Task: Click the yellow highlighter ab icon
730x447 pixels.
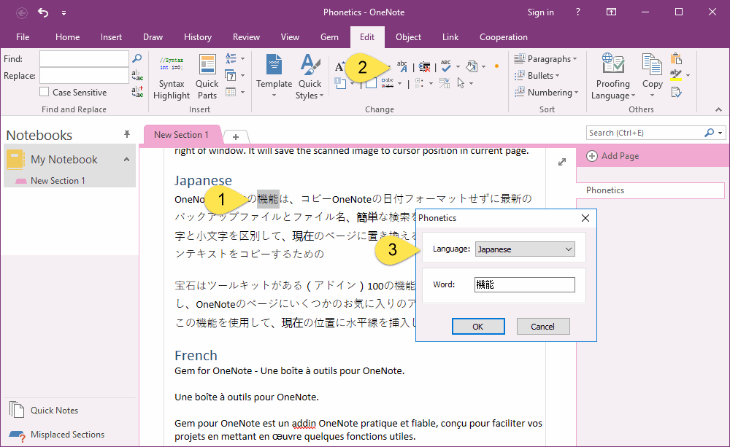Action: (676, 75)
